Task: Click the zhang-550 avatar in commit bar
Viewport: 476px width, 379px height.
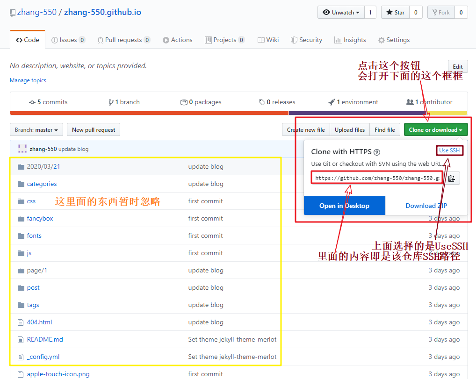Action: pyautogui.click(x=22, y=149)
